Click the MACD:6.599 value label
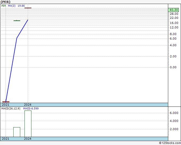This screenshot has height=145, width=181. (31, 109)
